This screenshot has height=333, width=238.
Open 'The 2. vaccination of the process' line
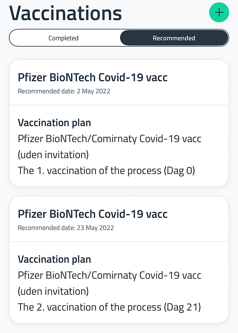coord(90,307)
